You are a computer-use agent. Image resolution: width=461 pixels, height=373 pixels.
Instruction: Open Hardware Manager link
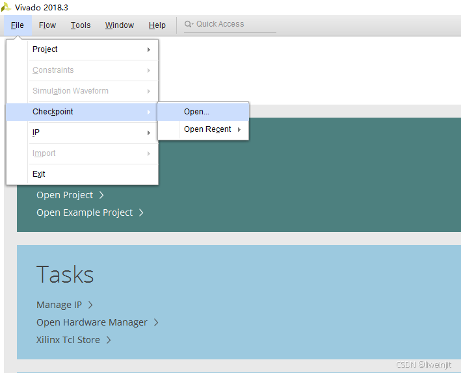click(92, 322)
